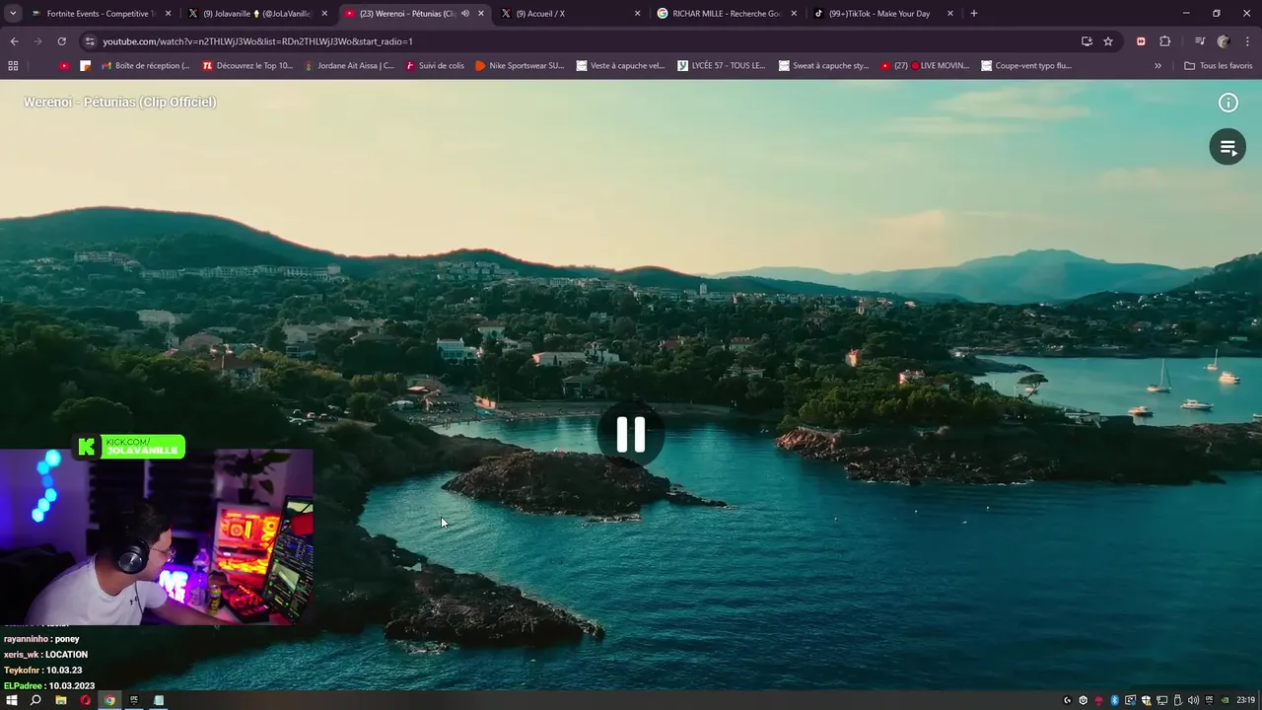Expand hidden bookmarks chevron
Viewport: 1262px width, 710px height.
[x=1157, y=66]
